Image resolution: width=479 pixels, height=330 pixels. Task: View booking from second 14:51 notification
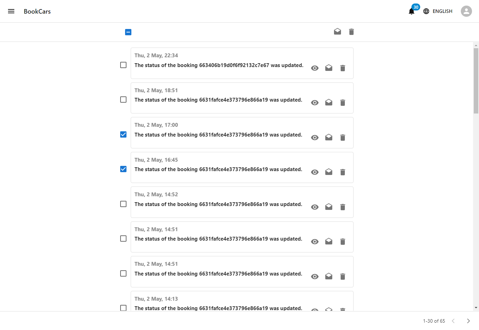click(315, 277)
